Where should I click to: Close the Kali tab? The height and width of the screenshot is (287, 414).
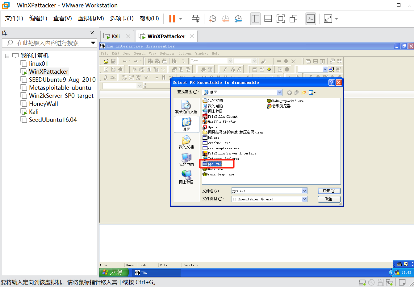click(x=128, y=36)
